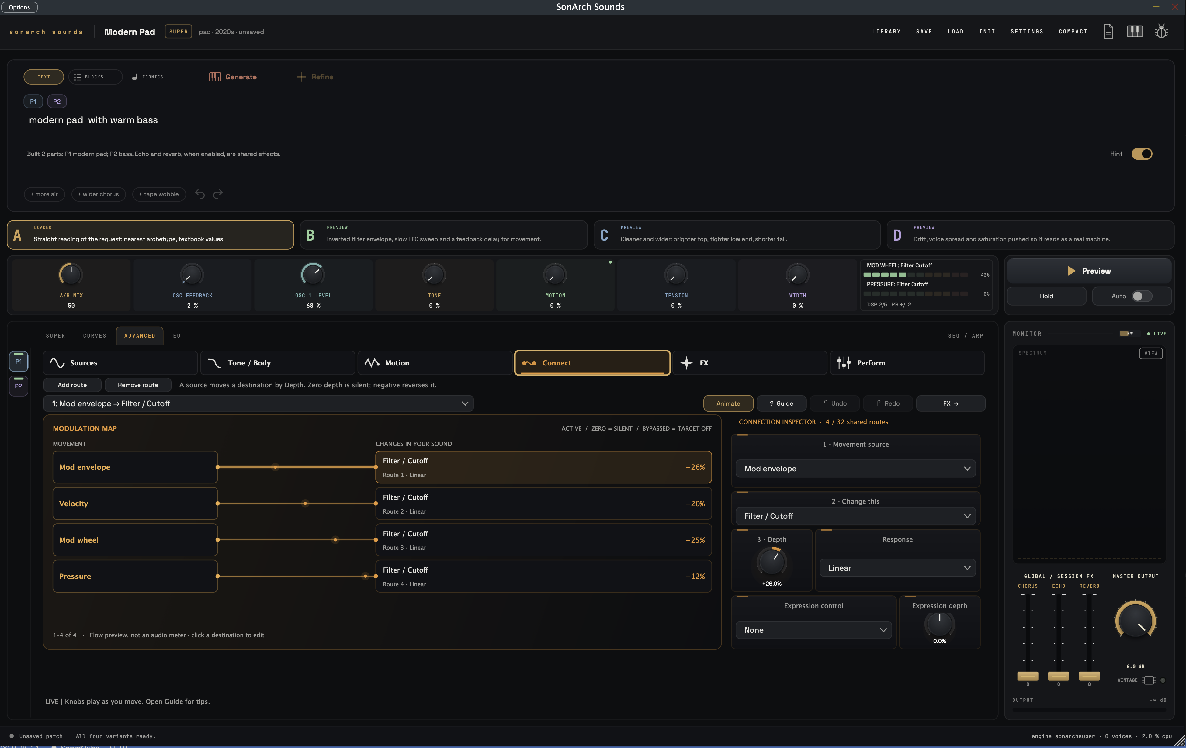Click the View button in spectrum
This screenshot has height=748, width=1186.
pos(1150,353)
